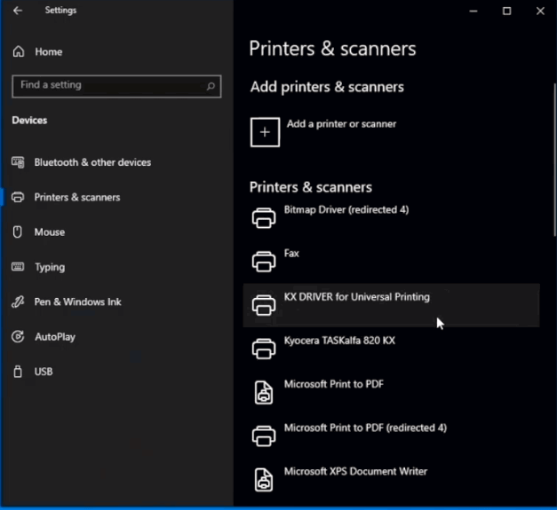Close the Settings window
Viewport: 557px width, 510px height.
(x=540, y=11)
